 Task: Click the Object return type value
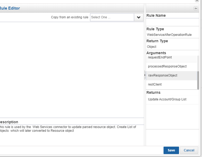[152, 47]
